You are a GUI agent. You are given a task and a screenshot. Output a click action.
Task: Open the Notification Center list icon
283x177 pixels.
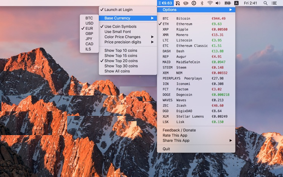(x=274, y=3)
